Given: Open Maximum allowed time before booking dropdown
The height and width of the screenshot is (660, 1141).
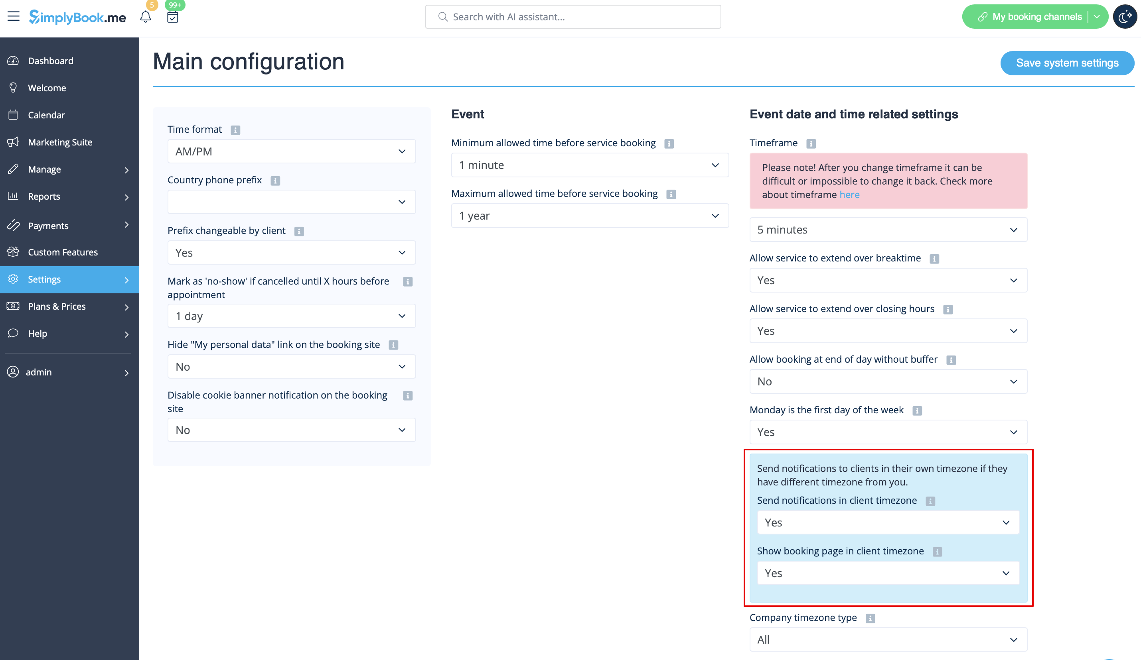Looking at the screenshot, I should tap(590, 216).
